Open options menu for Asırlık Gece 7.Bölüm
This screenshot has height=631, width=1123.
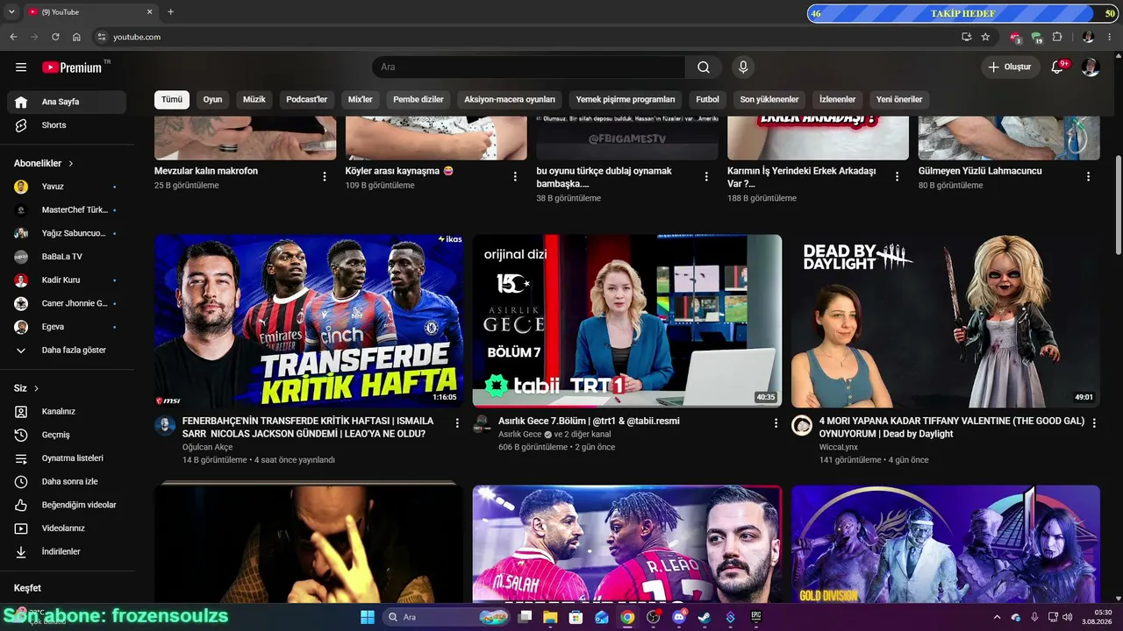[776, 423]
